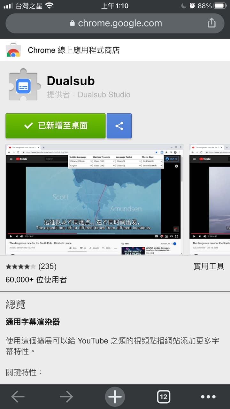Open the first Dualsub screenshot thumbnail
The height and width of the screenshot is (409, 230).
pos(95,199)
